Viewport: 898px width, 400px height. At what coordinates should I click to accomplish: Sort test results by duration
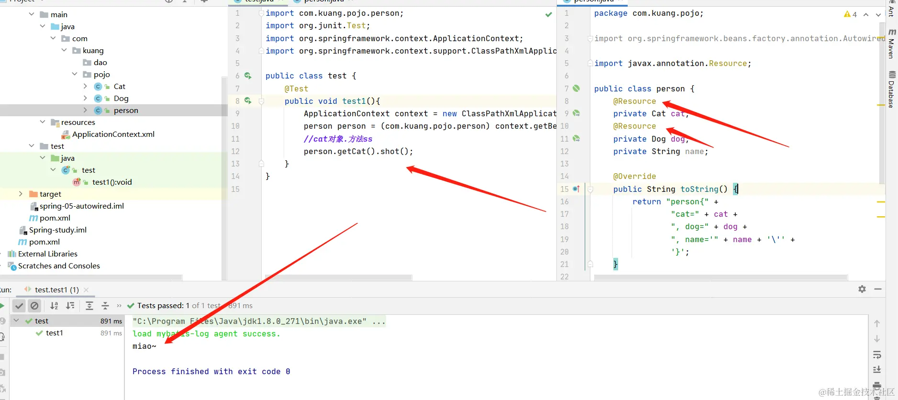[x=70, y=306]
